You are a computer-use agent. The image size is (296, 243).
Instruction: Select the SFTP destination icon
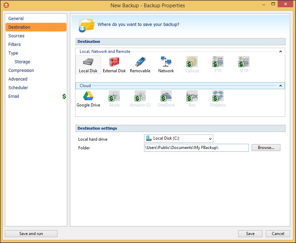244,65
